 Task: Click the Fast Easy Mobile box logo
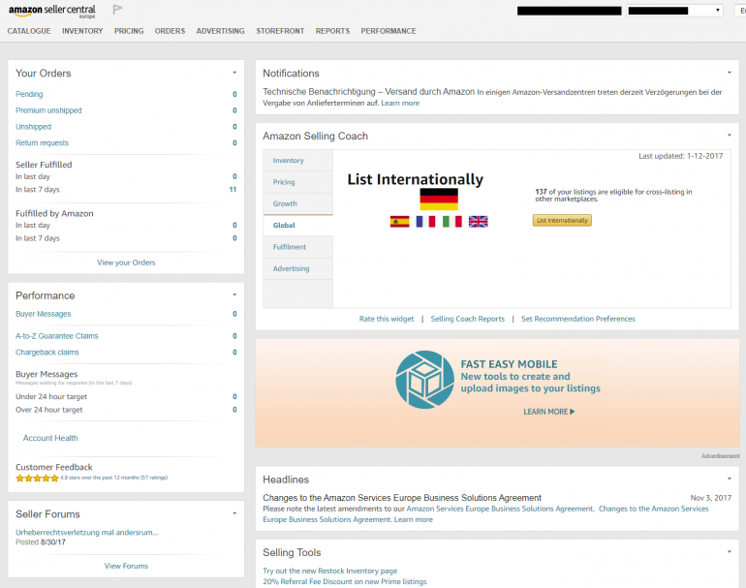(x=425, y=380)
